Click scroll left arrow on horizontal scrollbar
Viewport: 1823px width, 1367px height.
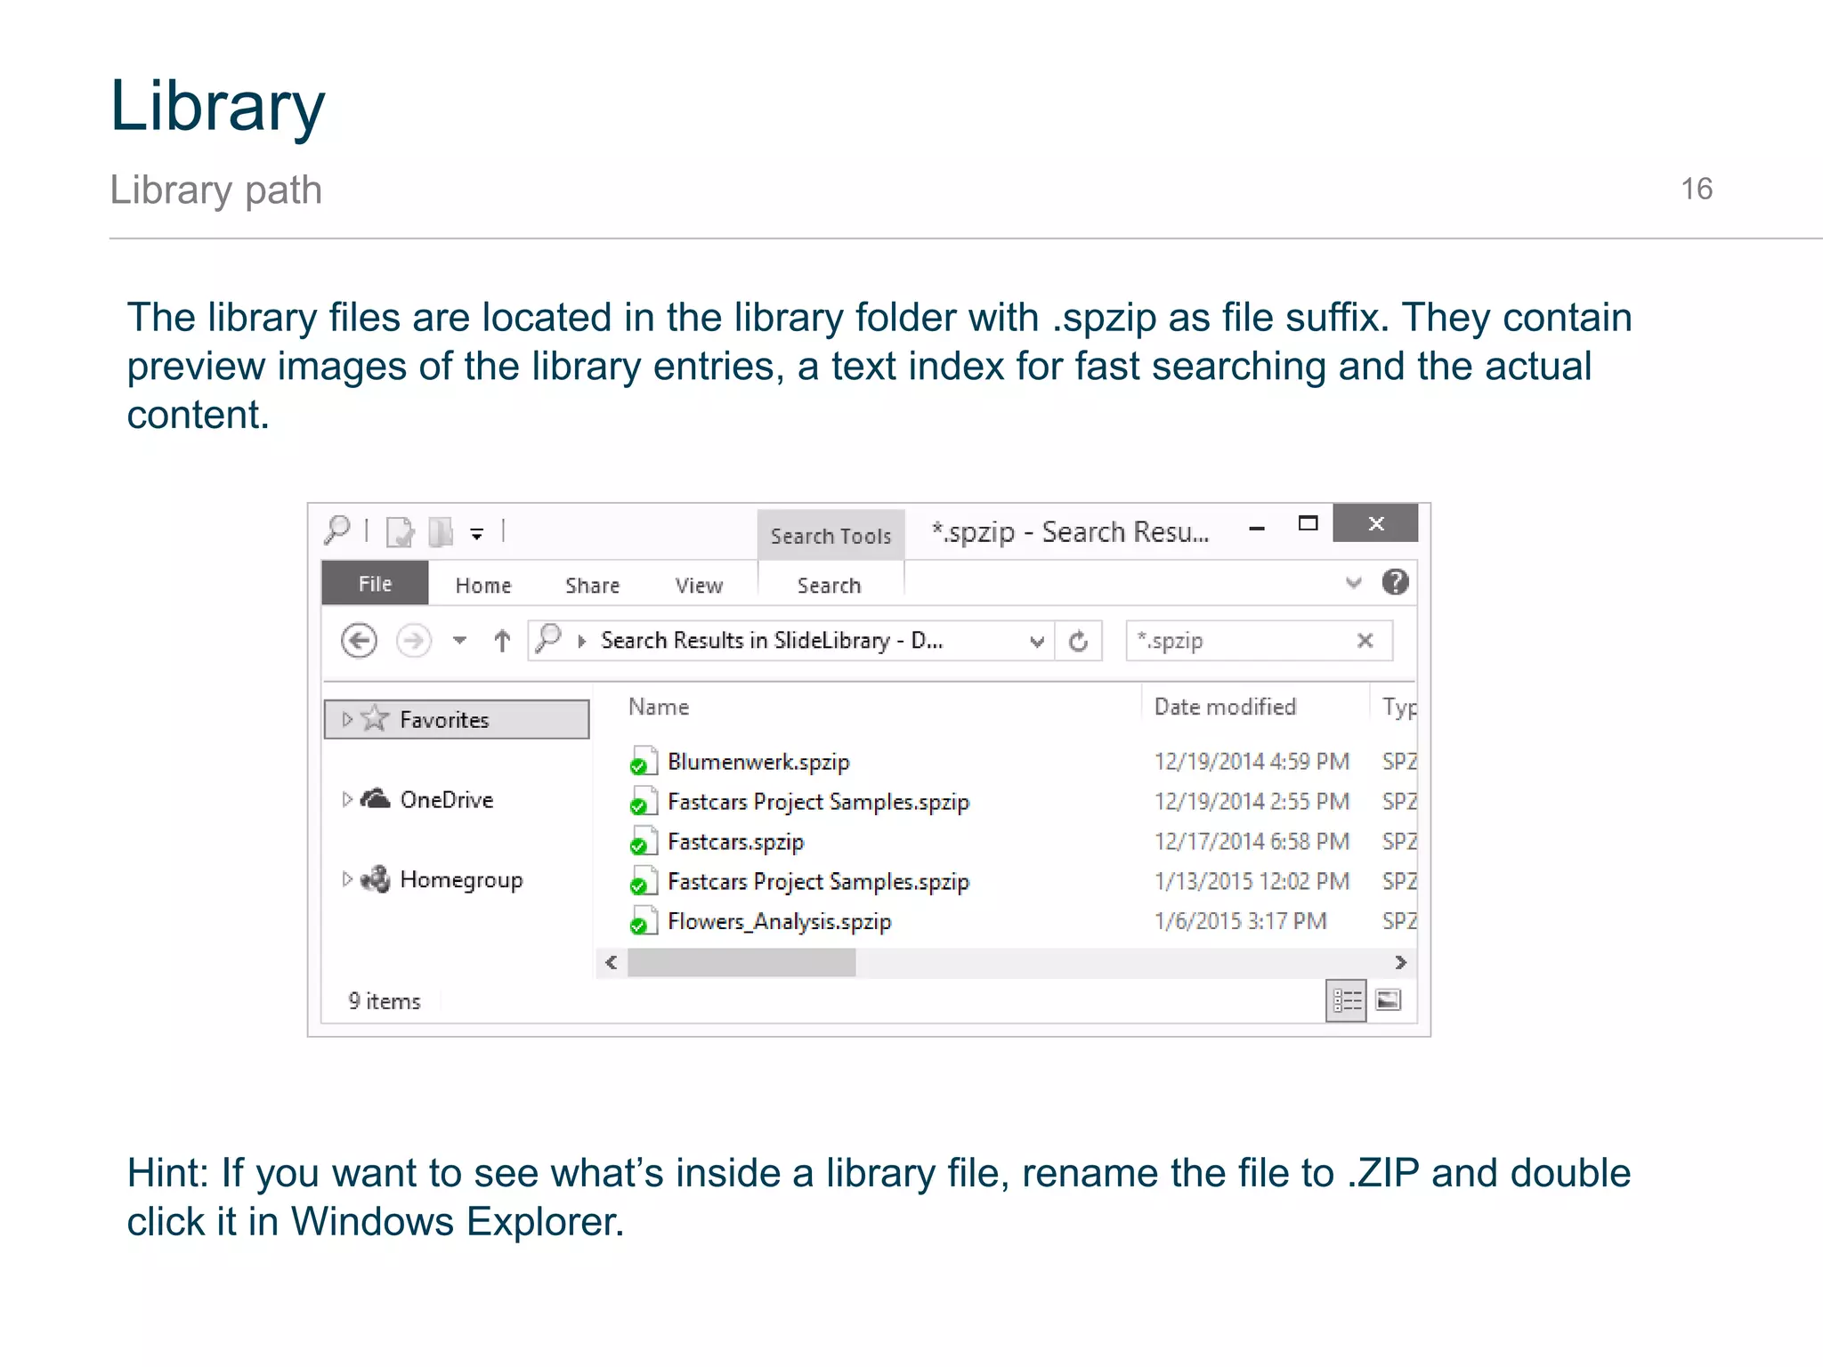[x=611, y=962]
